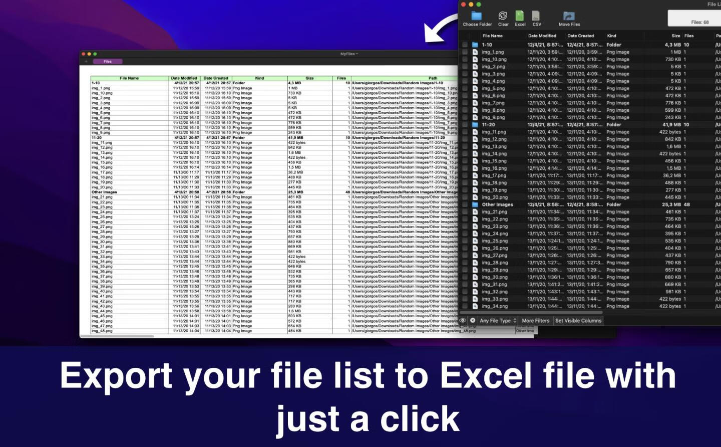Screen dimensions: 721x447
Task: Open the Any File Type dropdown
Action: [x=498, y=321]
